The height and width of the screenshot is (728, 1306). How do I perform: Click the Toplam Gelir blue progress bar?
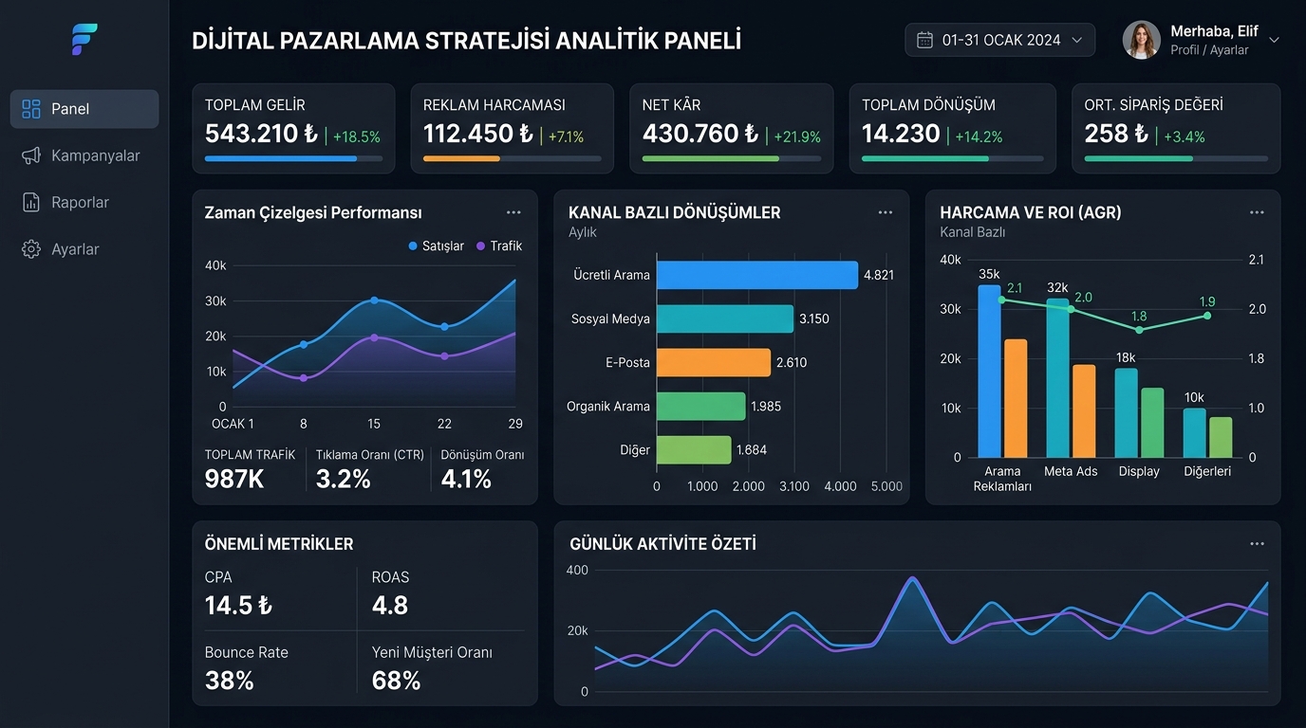tap(294, 158)
